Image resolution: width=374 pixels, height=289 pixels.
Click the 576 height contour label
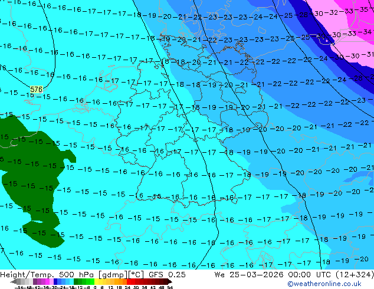[x=36, y=90]
